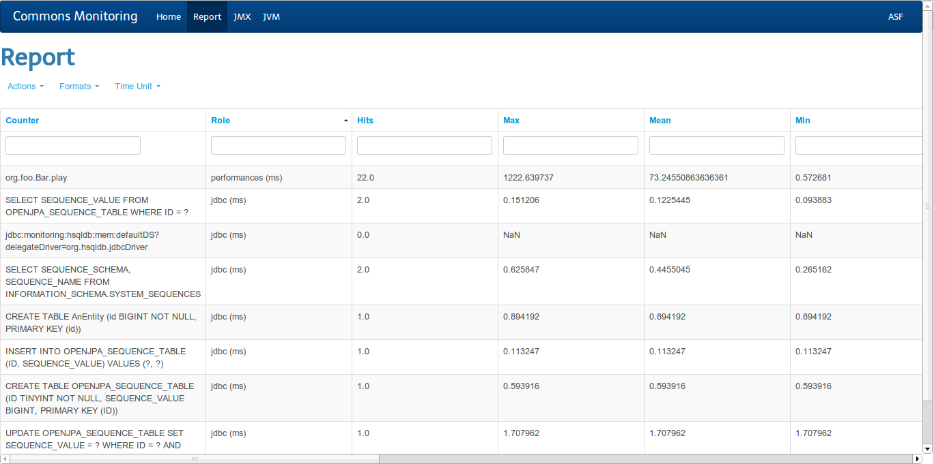Open the Time Unit dropdown

point(136,86)
